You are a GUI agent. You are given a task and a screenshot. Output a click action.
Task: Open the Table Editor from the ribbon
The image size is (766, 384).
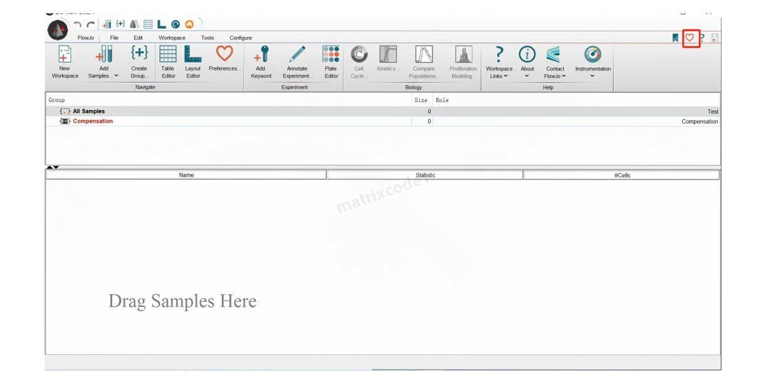point(168,54)
